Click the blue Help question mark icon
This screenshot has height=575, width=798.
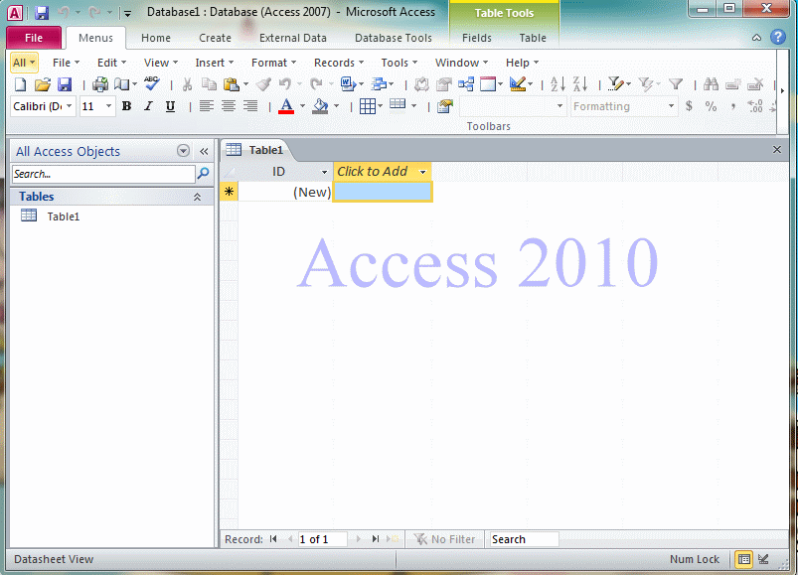(x=778, y=37)
